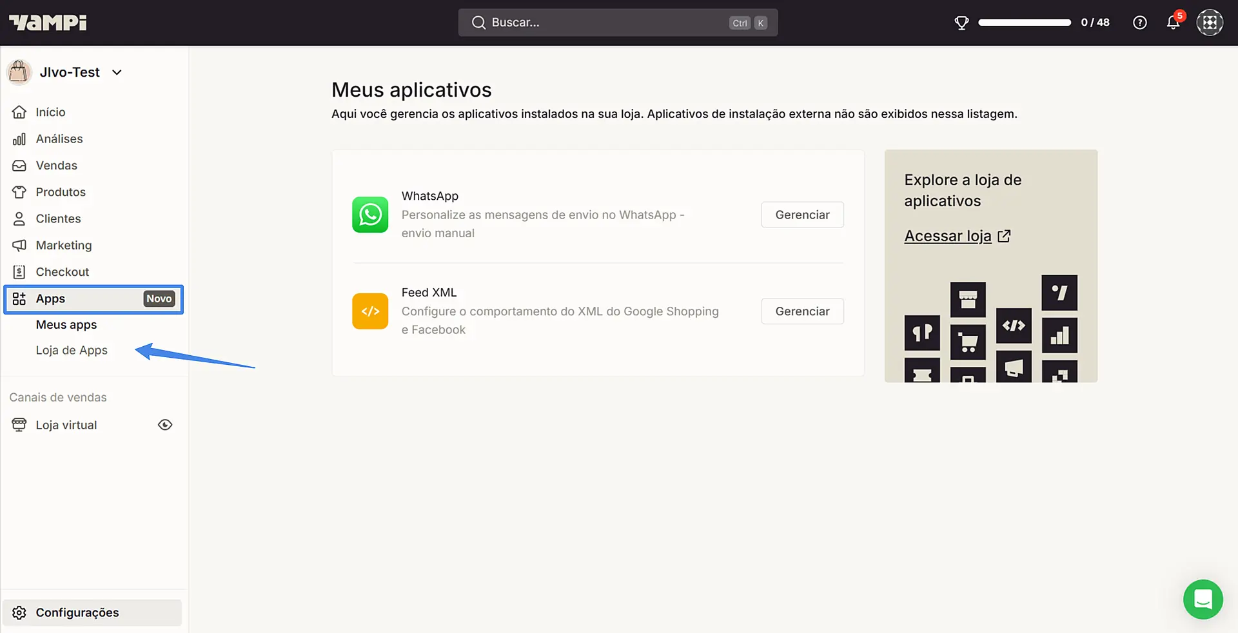Image resolution: width=1238 pixels, height=633 pixels.
Task: Click the magnifier search icon
Action: coord(478,23)
